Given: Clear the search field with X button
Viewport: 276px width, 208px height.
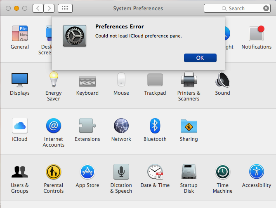Looking at the screenshot, I should coord(266,8).
